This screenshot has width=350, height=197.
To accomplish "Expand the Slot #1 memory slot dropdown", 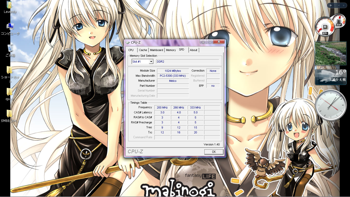I will pos(151,62).
